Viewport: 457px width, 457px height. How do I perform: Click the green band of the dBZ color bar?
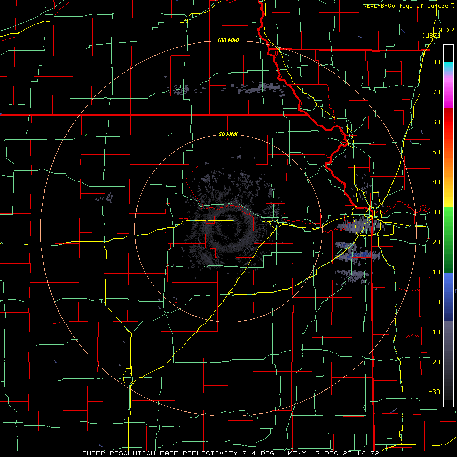click(448, 240)
